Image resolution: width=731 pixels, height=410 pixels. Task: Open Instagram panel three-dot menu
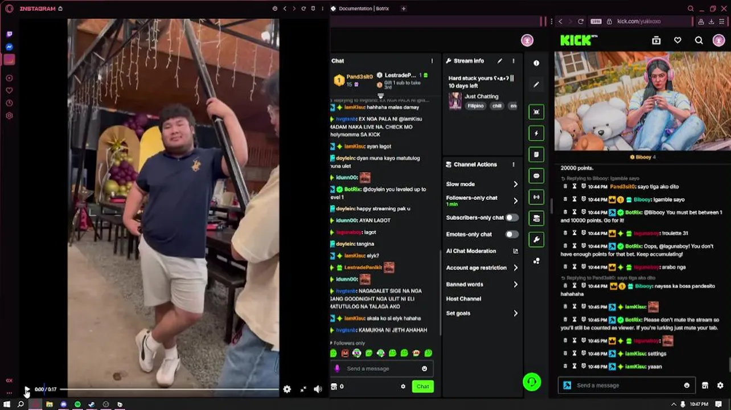323,9
